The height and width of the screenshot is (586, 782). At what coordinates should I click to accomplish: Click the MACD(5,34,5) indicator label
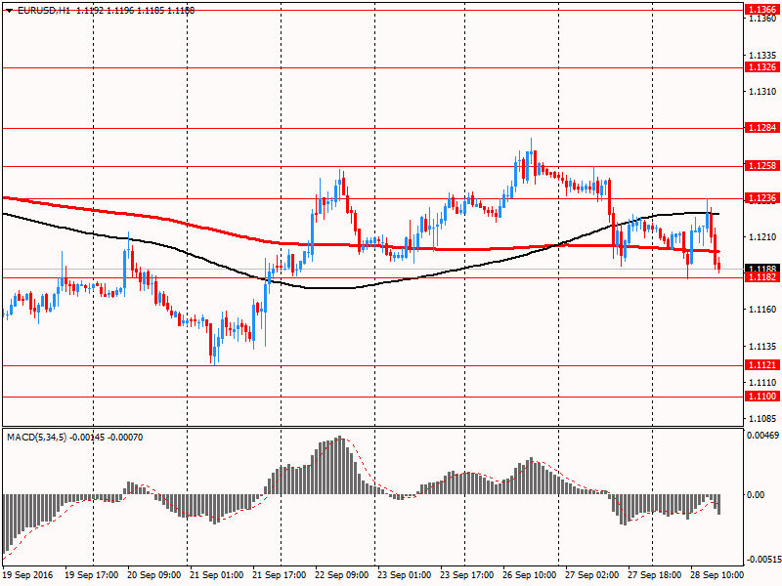[36, 438]
